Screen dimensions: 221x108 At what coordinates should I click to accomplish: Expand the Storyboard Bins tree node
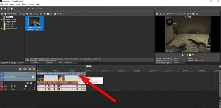pos(2,29)
